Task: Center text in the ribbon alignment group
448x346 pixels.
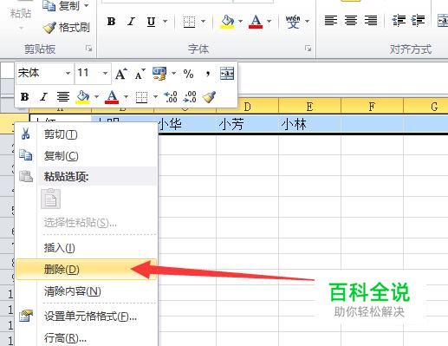Action: point(351,21)
